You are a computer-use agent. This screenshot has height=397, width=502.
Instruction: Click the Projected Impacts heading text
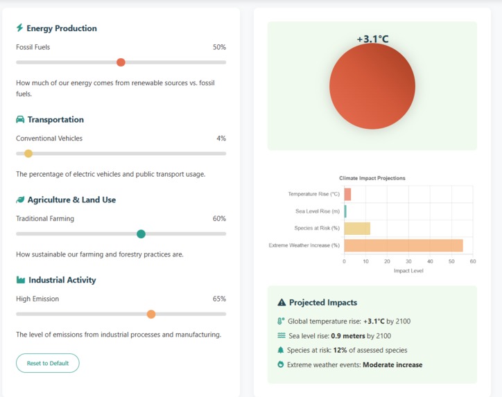323,302
